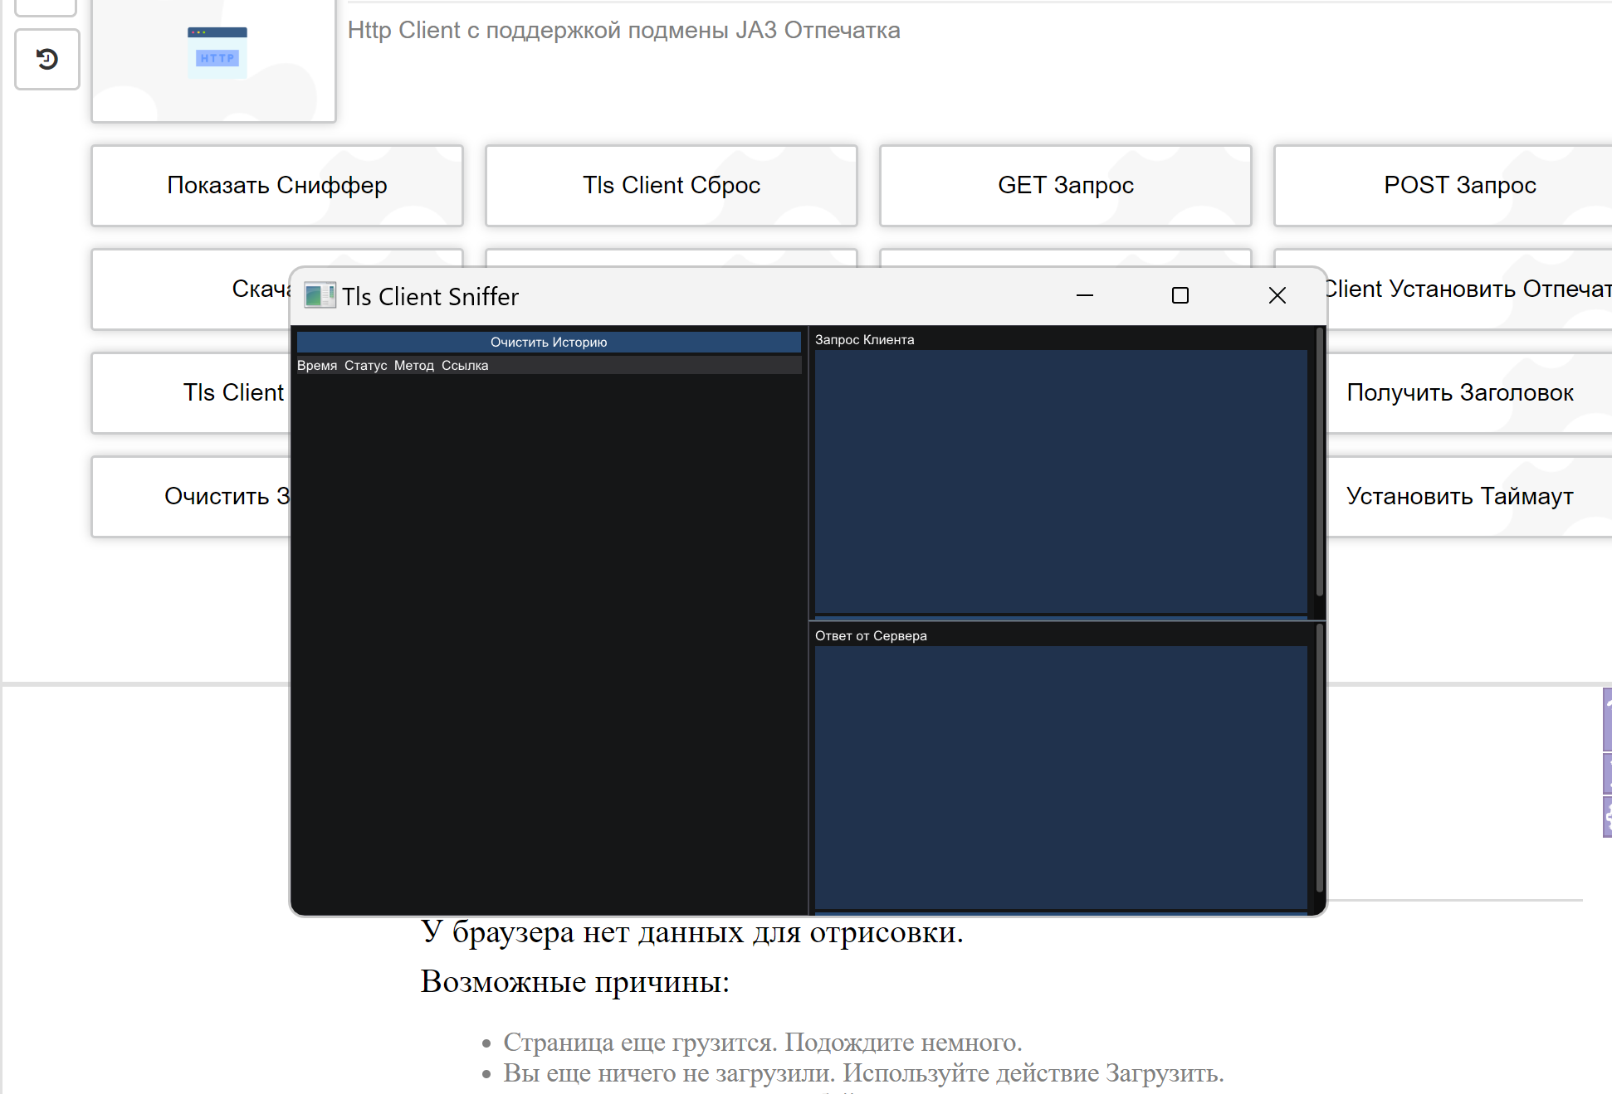The image size is (1612, 1094).
Task: Sort the history by the 'Время' column
Action: 317,365
